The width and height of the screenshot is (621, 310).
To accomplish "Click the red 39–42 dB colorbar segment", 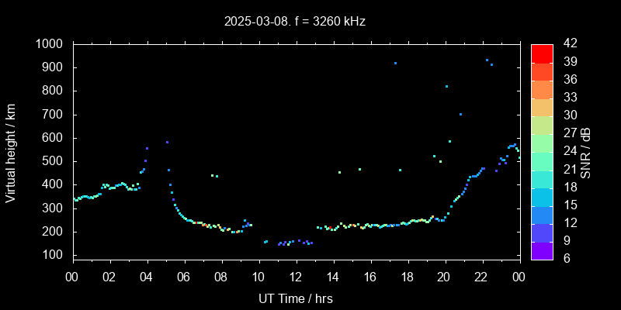I will pyautogui.click(x=542, y=53).
